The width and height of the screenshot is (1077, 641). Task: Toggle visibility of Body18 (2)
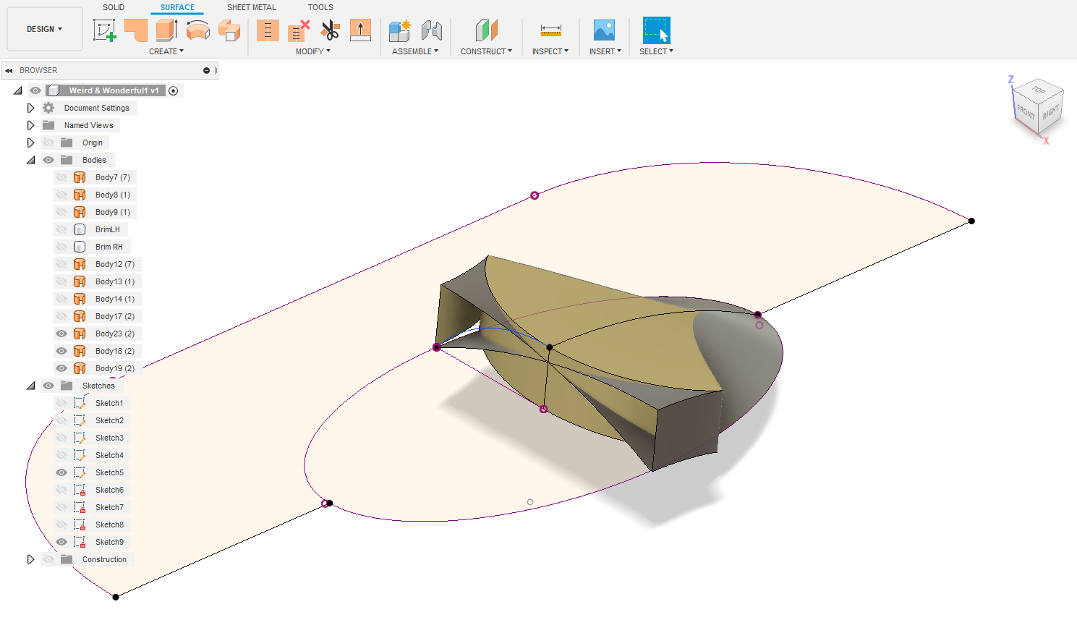tap(61, 351)
